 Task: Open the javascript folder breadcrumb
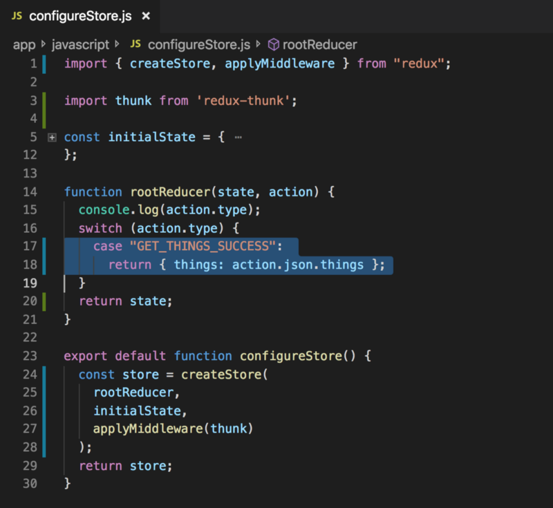pos(80,44)
